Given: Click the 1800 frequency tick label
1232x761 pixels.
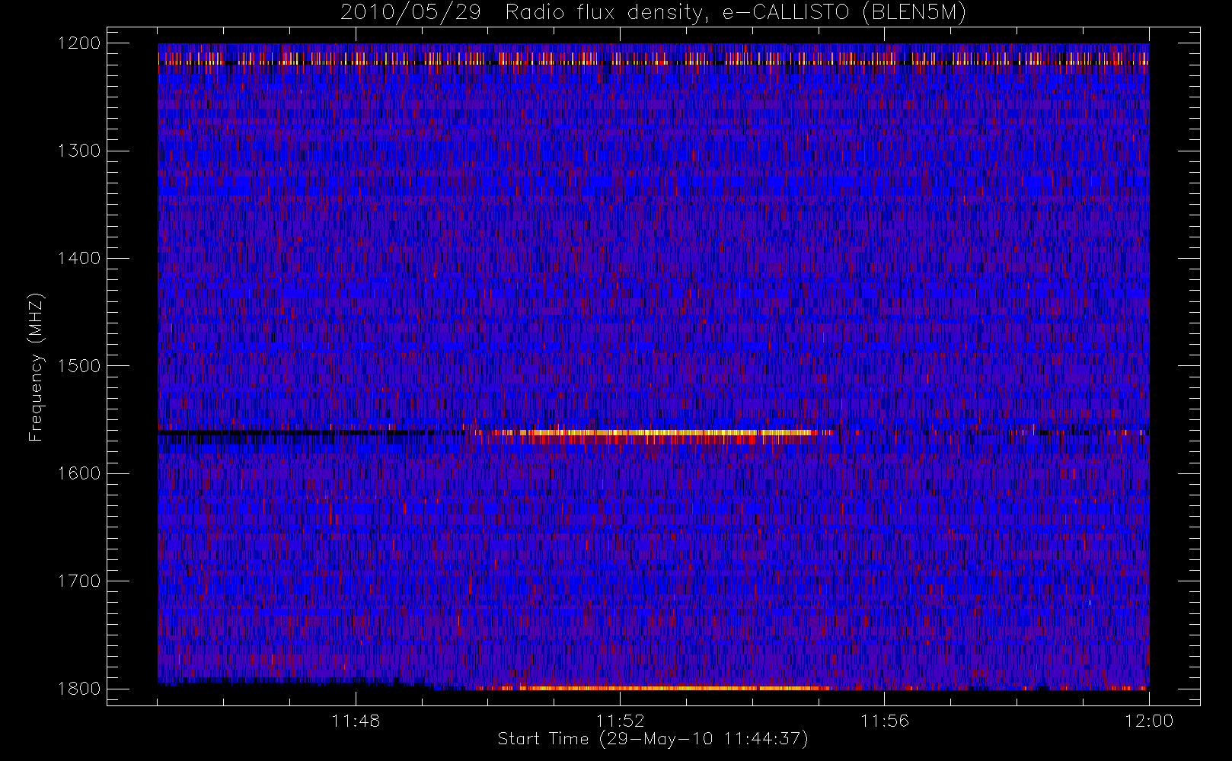Looking at the screenshot, I should click(79, 689).
